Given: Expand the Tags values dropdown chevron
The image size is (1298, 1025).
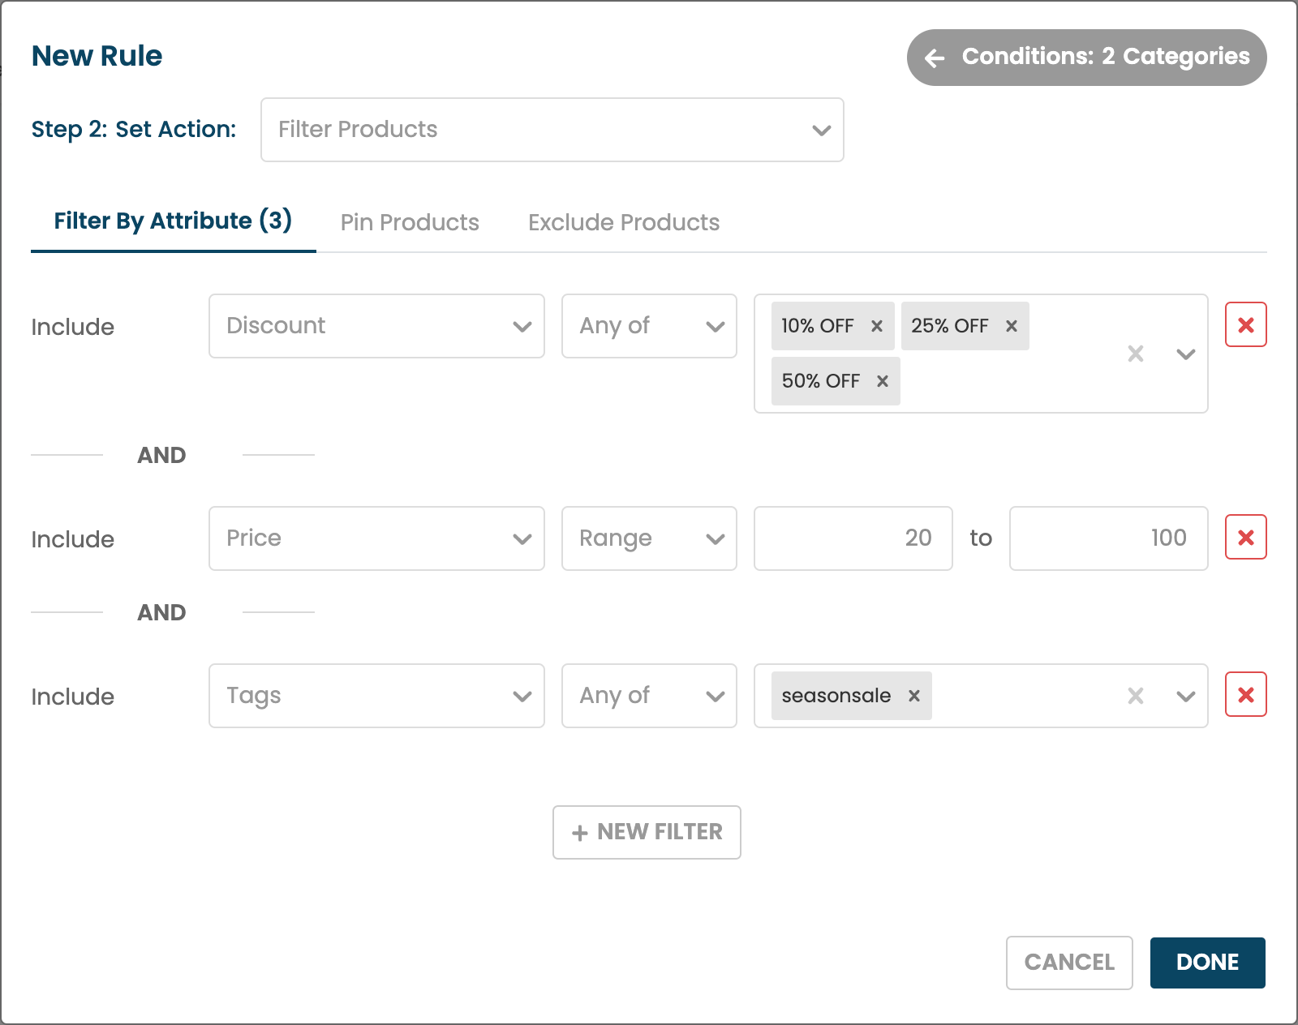Looking at the screenshot, I should (x=1185, y=696).
